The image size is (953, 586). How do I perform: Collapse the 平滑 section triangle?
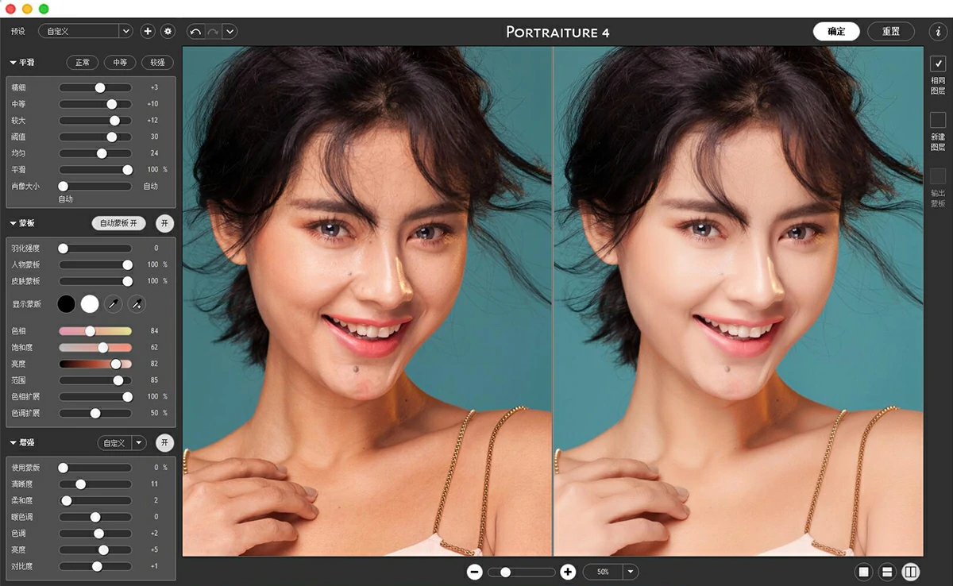(x=14, y=63)
